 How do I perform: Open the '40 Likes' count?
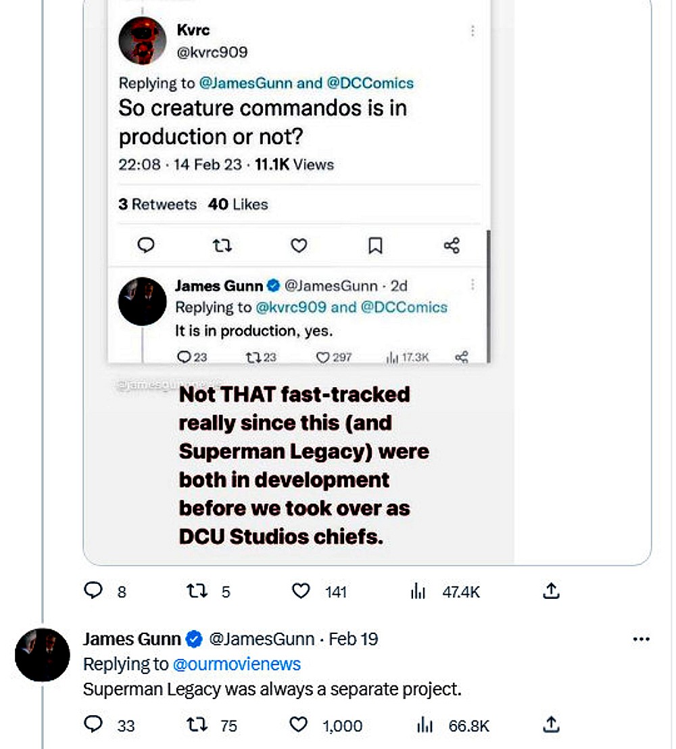[x=240, y=204]
